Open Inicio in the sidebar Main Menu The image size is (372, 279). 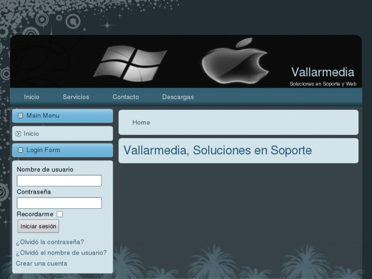31,134
